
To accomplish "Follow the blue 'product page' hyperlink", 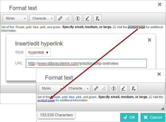I will pyautogui.click(x=46, y=100).
